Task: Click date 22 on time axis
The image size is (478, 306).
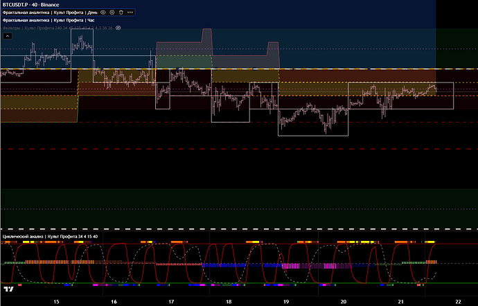Action: point(459,302)
